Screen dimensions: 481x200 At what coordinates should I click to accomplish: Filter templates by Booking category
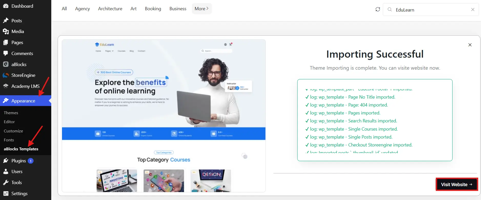[x=153, y=9]
